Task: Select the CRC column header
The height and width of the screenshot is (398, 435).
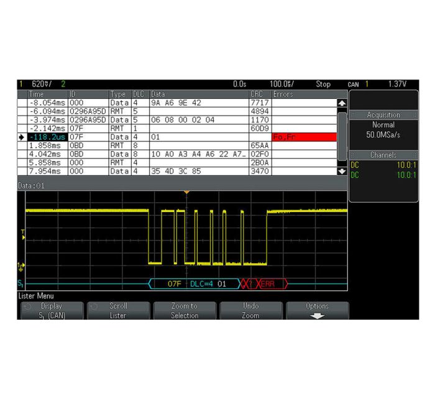Action: coord(260,94)
